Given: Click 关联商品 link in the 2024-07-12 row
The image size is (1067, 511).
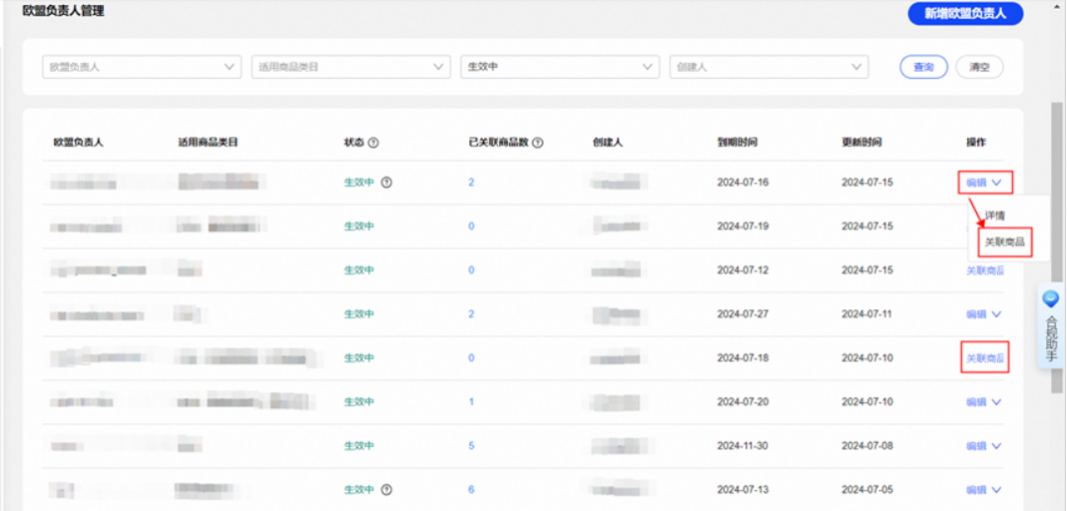Looking at the screenshot, I should [x=985, y=270].
